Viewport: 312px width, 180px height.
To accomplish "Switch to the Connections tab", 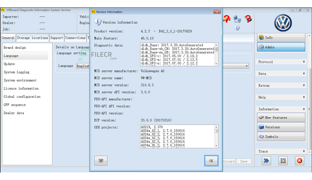I will pos(75,38).
